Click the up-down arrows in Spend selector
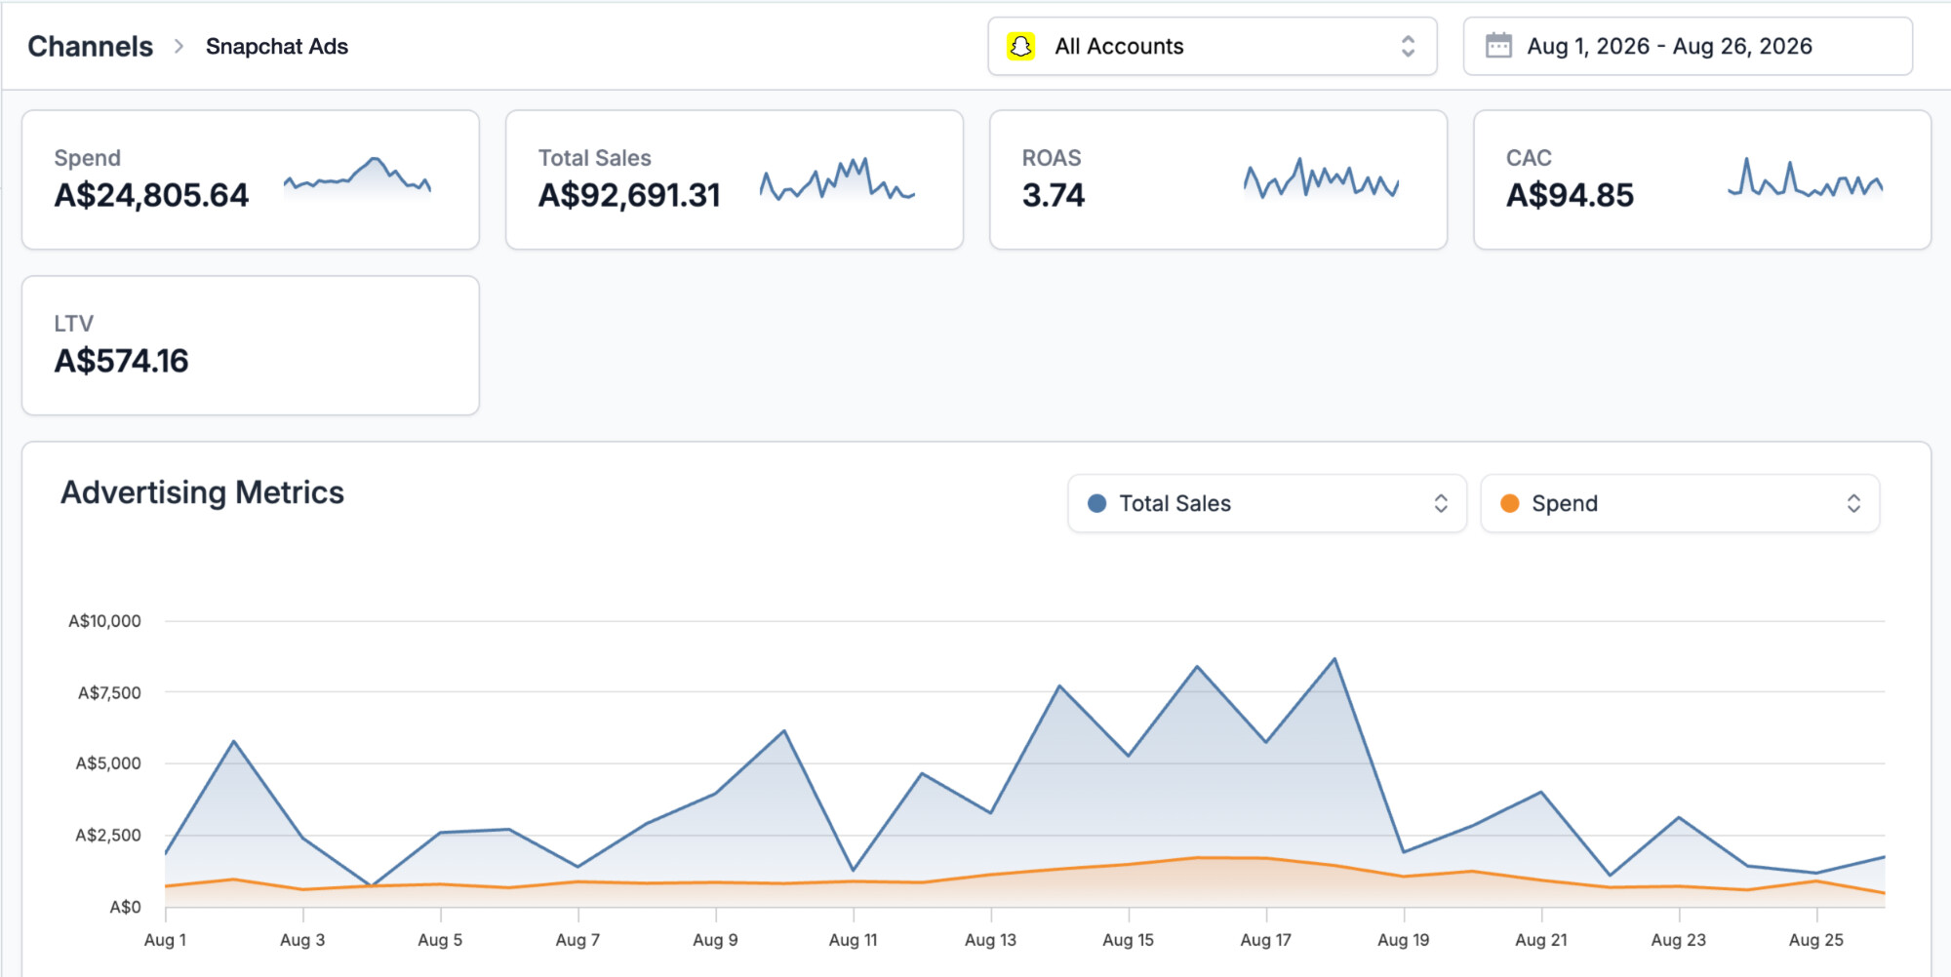Image resolution: width=1951 pixels, height=977 pixels. tap(1853, 503)
